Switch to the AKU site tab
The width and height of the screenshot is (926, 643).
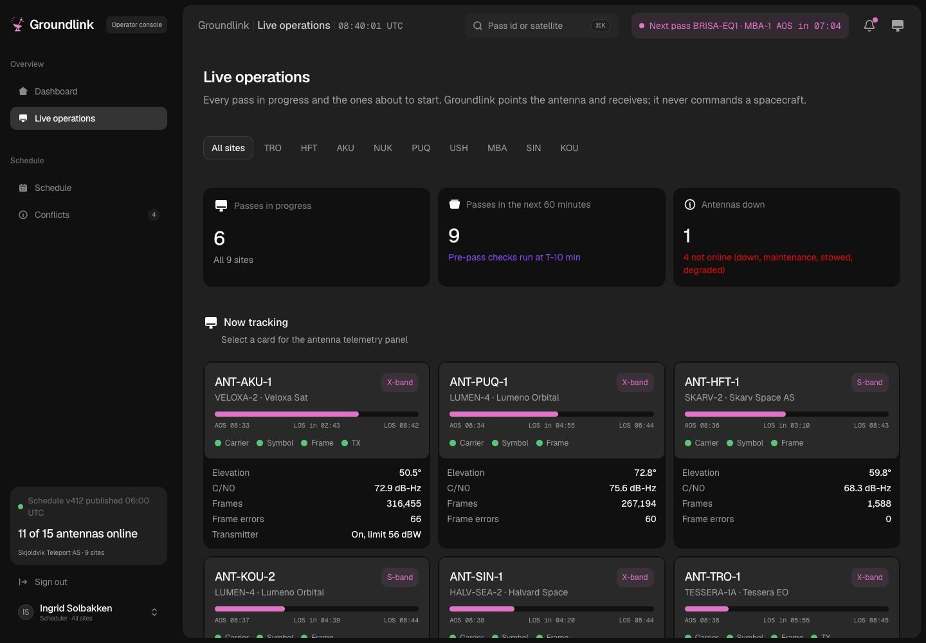(345, 148)
